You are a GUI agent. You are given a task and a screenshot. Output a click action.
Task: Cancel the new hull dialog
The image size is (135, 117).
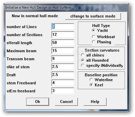[x=66, y=102]
